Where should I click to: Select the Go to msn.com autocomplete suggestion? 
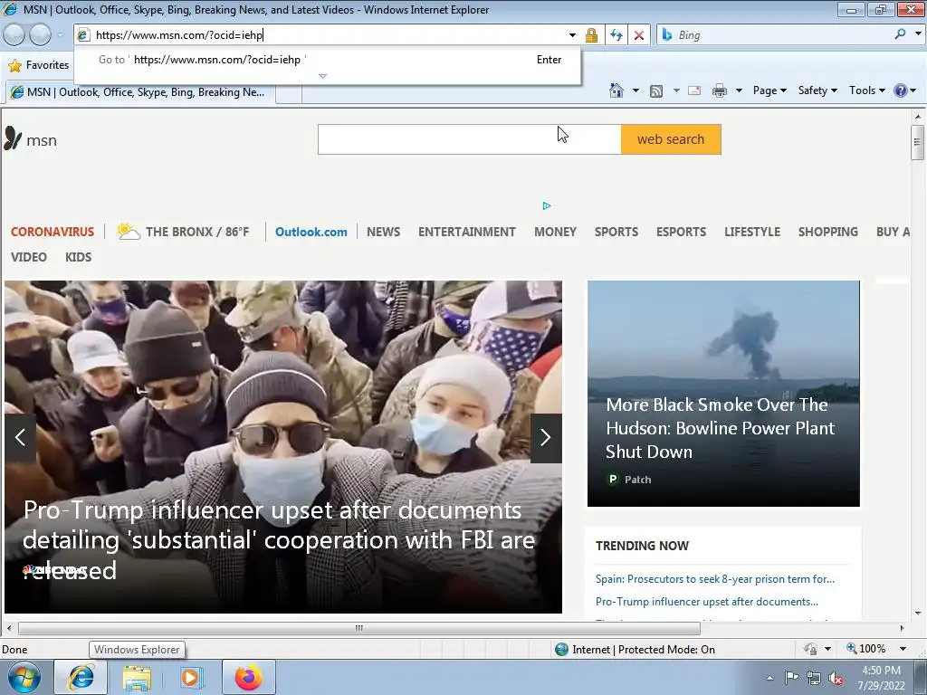[327, 59]
